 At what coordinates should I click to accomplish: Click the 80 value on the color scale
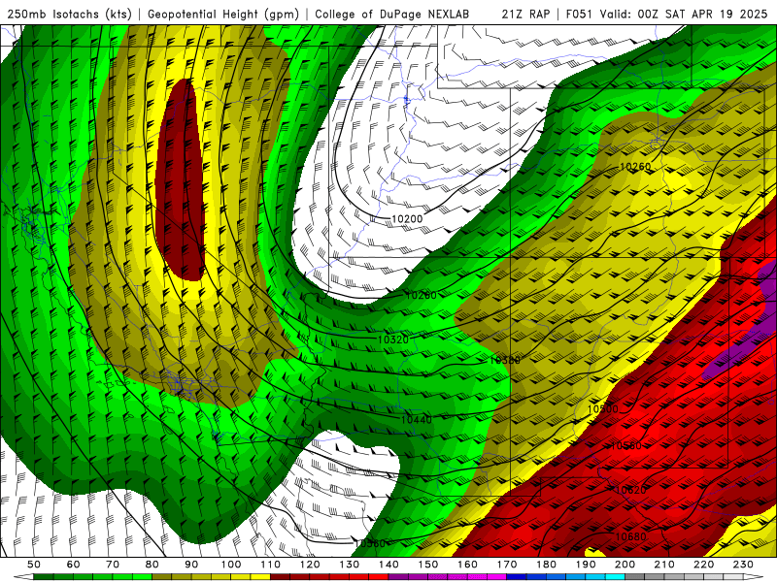(152, 565)
